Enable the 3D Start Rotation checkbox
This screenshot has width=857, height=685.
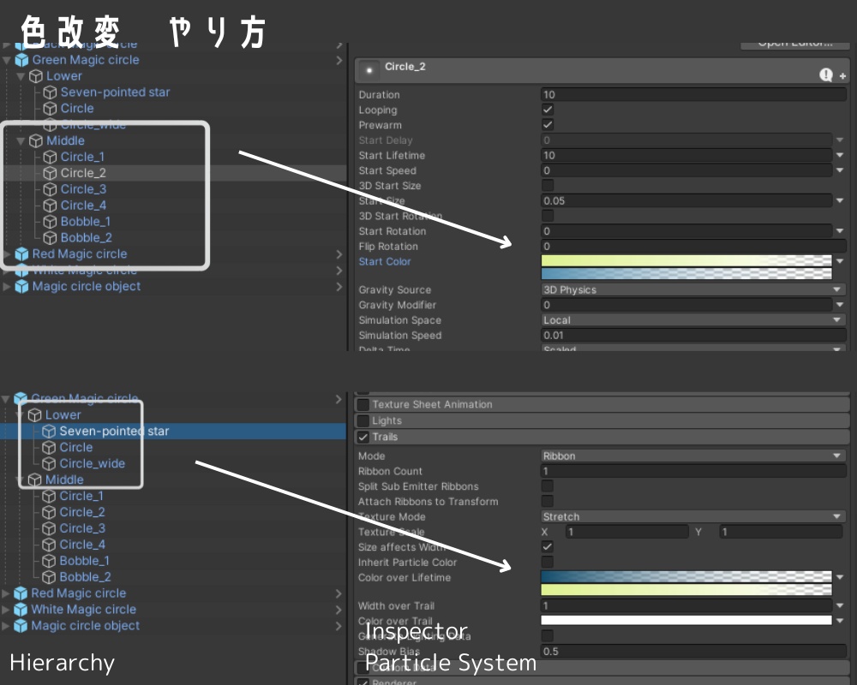pos(547,216)
